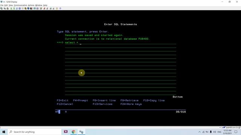Open the Window menu

point(39,5)
